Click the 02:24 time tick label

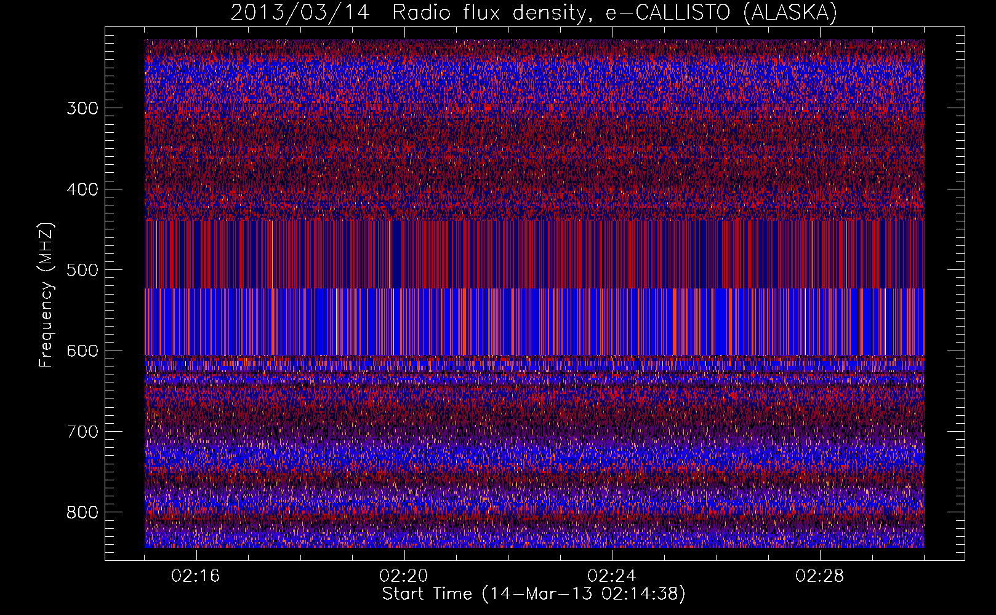[612, 576]
